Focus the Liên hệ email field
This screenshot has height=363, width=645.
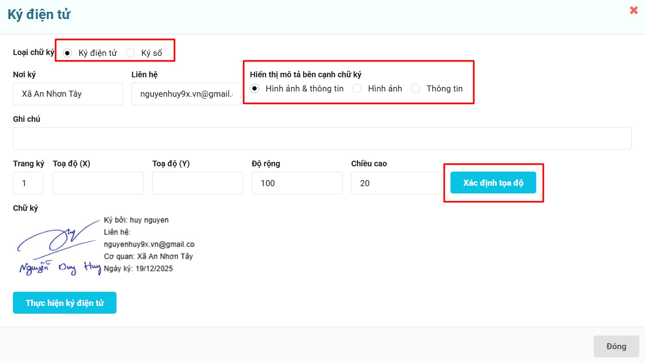click(x=186, y=94)
